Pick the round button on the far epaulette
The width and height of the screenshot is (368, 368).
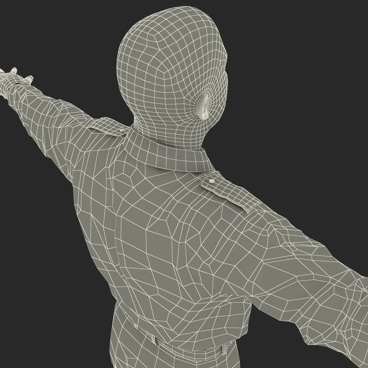pyautogui.click(x=122, y=130)
